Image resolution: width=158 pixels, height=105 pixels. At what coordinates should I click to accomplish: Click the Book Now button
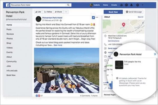pyautogui.click(x=113, y=12)
